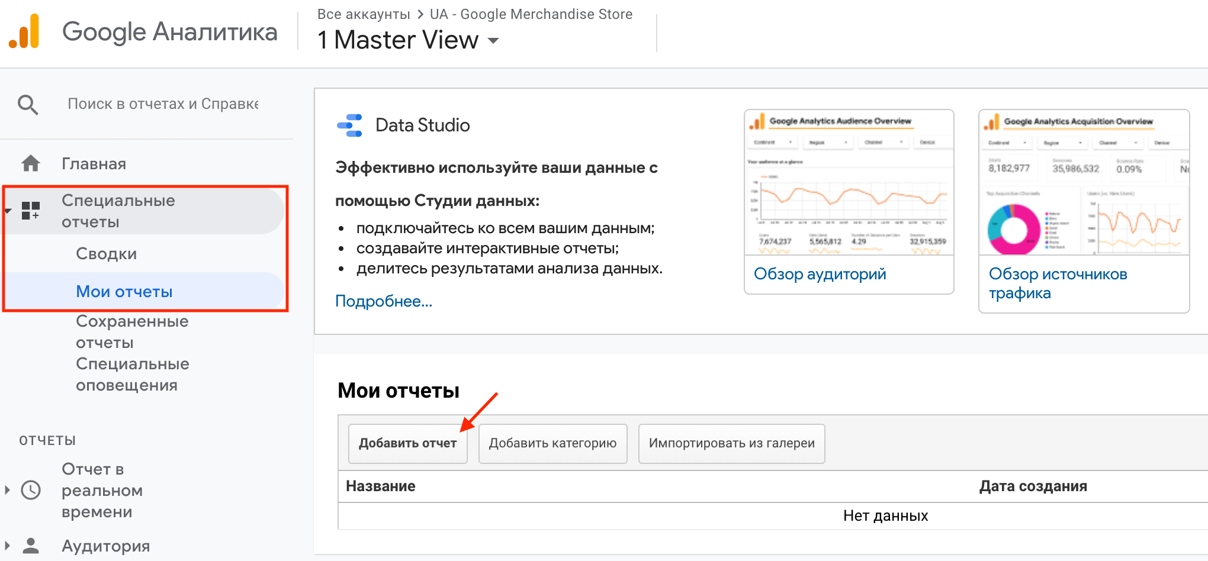
Task: Click the Google Analytics logo icon
Action: point(24,31)
